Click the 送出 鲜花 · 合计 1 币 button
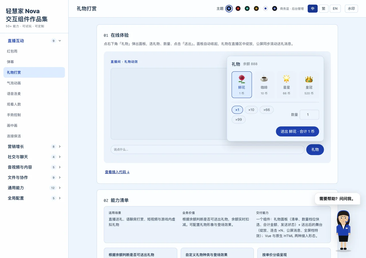Image resolution: width=366 pixels, height=258 pixels. [297, 131]
